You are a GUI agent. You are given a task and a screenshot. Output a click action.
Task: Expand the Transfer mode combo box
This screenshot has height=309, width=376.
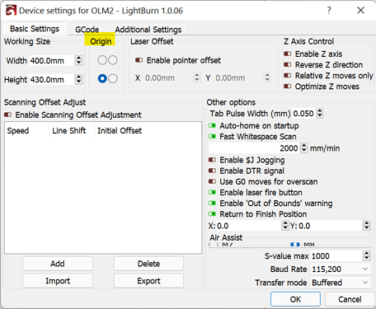tap(341, 283)
